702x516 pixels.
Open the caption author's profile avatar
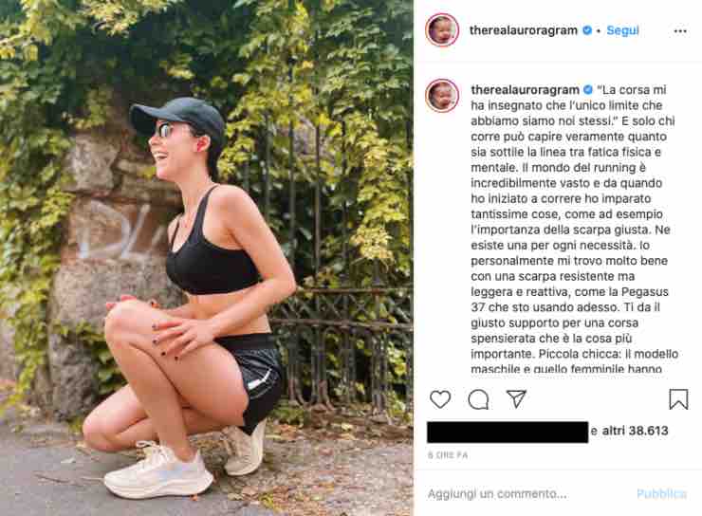pos(442,95)
